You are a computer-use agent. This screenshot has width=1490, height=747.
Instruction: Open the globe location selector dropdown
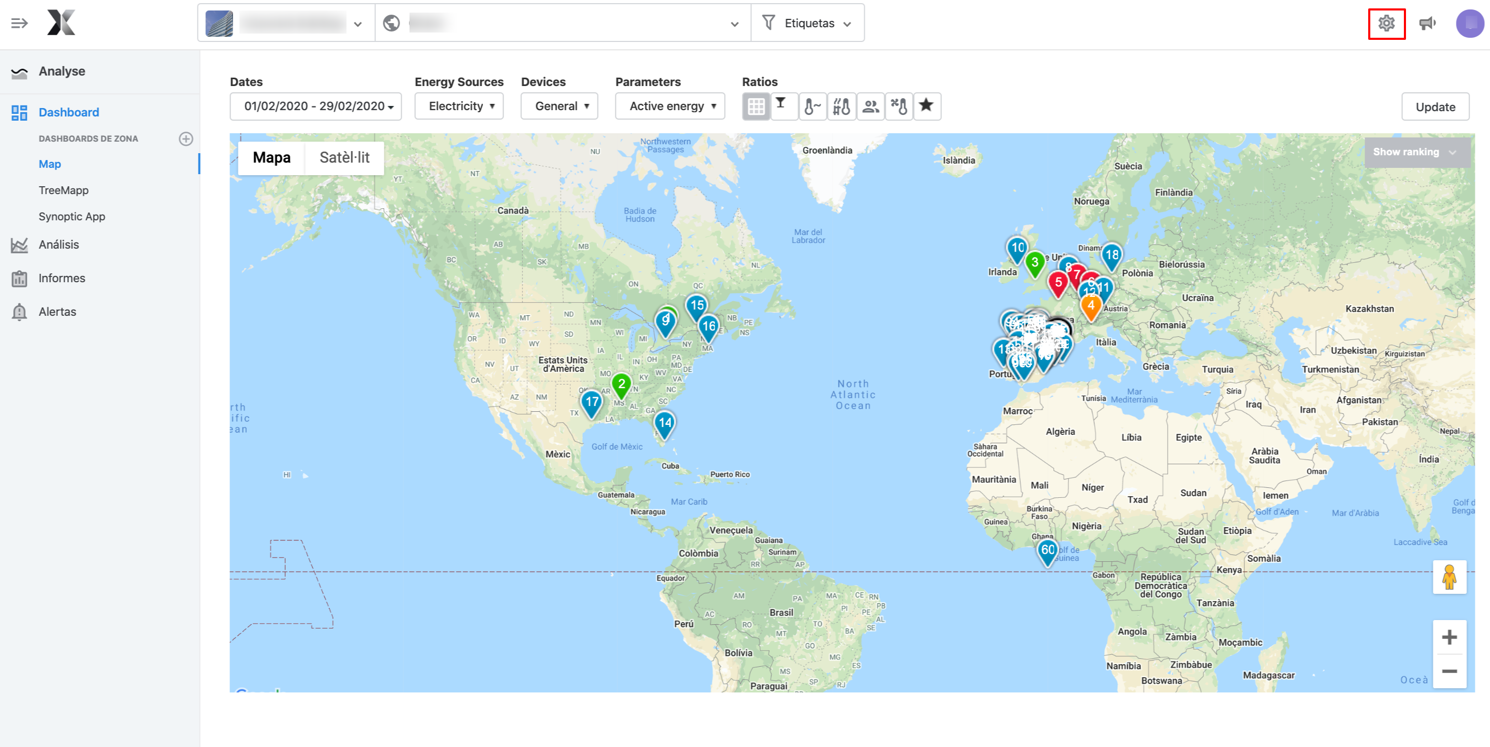563,23
